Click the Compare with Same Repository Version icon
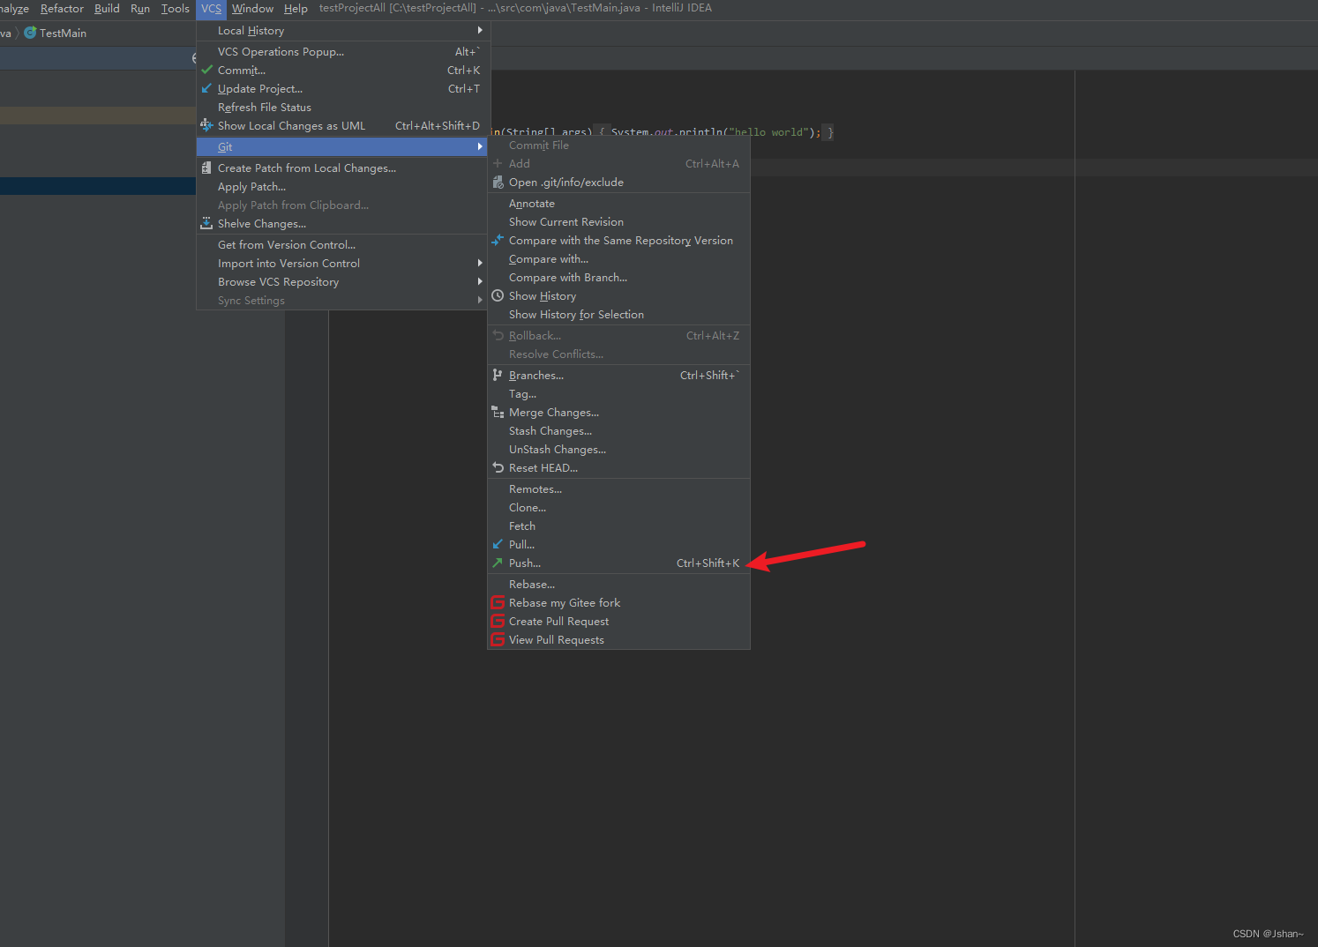 point(498,240)
